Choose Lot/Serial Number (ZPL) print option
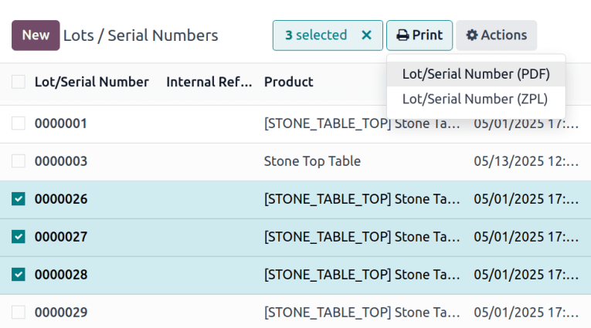 (475, 99)
